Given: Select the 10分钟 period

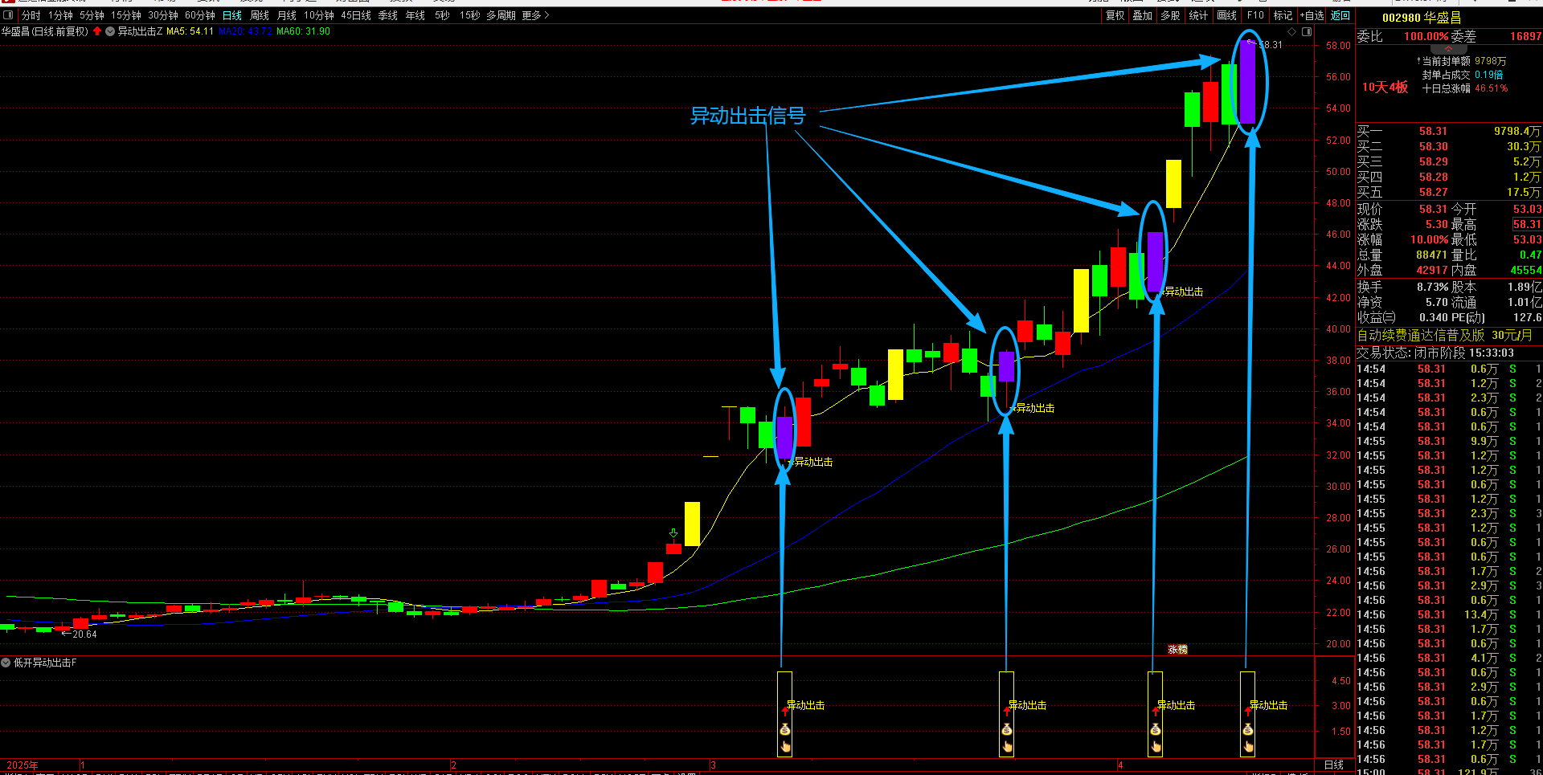Looking at the screenshot, I should (x=319, y=15).
